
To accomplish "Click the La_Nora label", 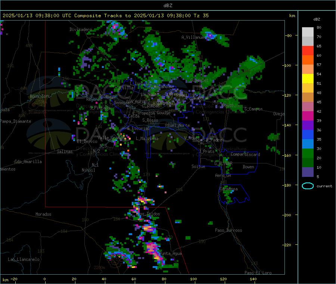I will pyautogui.click(x=149, y=94).
